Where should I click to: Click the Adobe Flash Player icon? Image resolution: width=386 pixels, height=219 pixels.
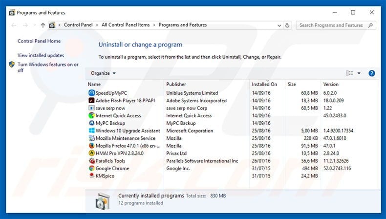click(91, 101)
